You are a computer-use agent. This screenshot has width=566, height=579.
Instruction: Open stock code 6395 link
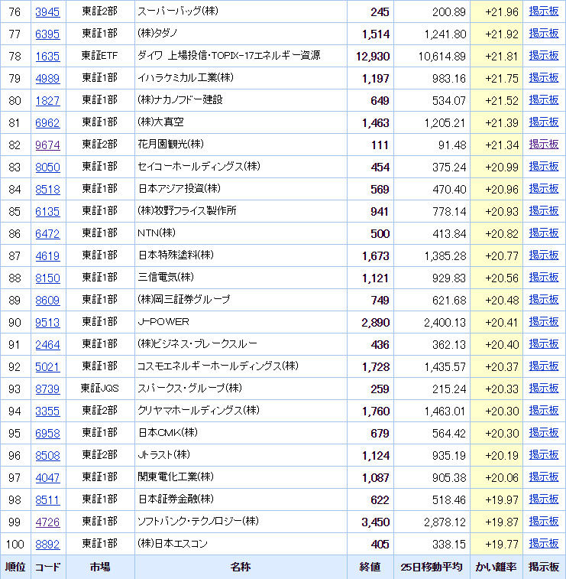[x=47, y=34]
